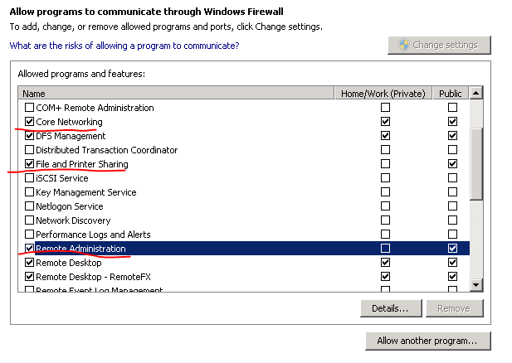The height and width of the screenshot is (363, 512).
Task: Enable Public for Performance Logs and Alerts
Action: tap(452, 235)
